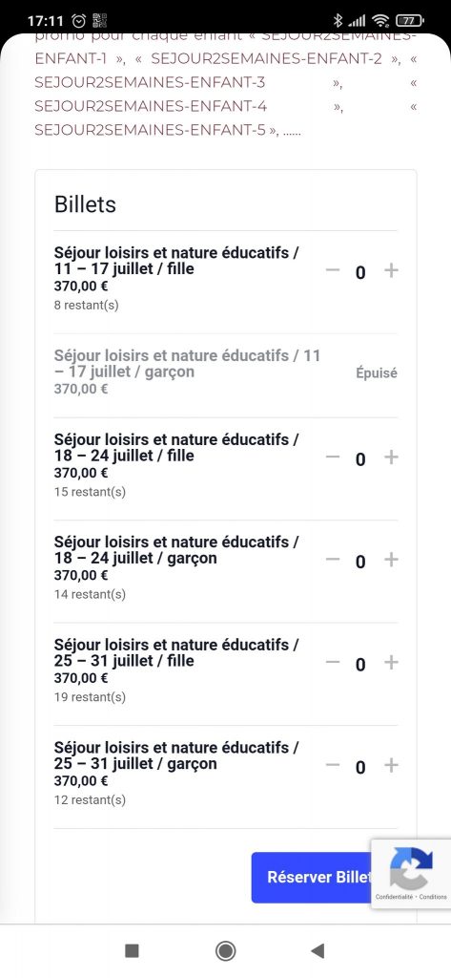Screen dimensions: 451x978
Task: Add one 18 – 24 juillet fille ticket
Action: 391,457
